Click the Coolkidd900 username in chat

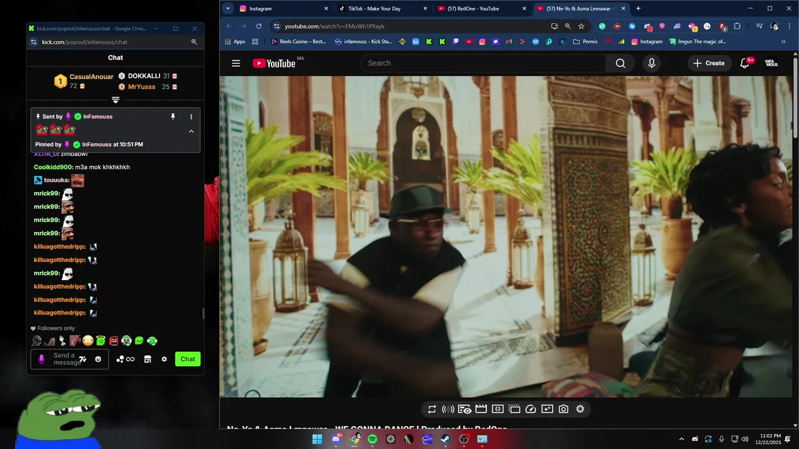coord(54,167)
